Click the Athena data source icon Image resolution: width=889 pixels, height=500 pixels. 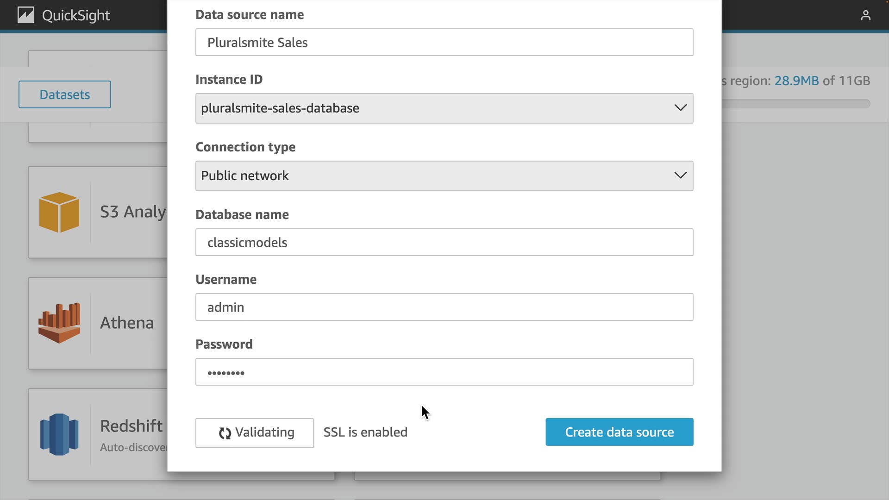pos(59,323)
